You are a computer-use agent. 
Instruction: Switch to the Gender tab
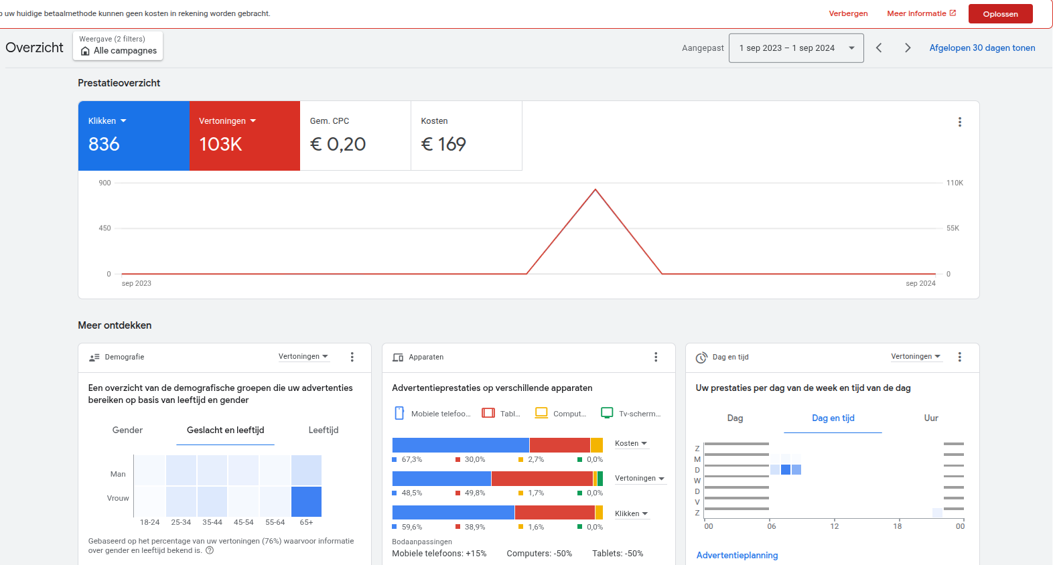point(127,430)
